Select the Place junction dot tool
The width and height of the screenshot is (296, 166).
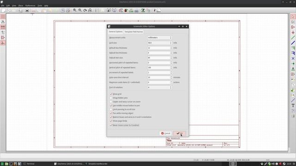tap(293, 64)
